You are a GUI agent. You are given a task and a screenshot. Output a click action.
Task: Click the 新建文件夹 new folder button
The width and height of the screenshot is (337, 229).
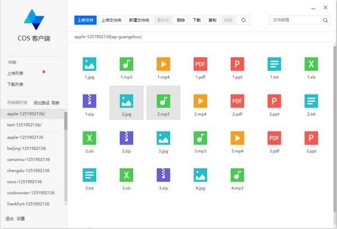click(x=139, y=20)
